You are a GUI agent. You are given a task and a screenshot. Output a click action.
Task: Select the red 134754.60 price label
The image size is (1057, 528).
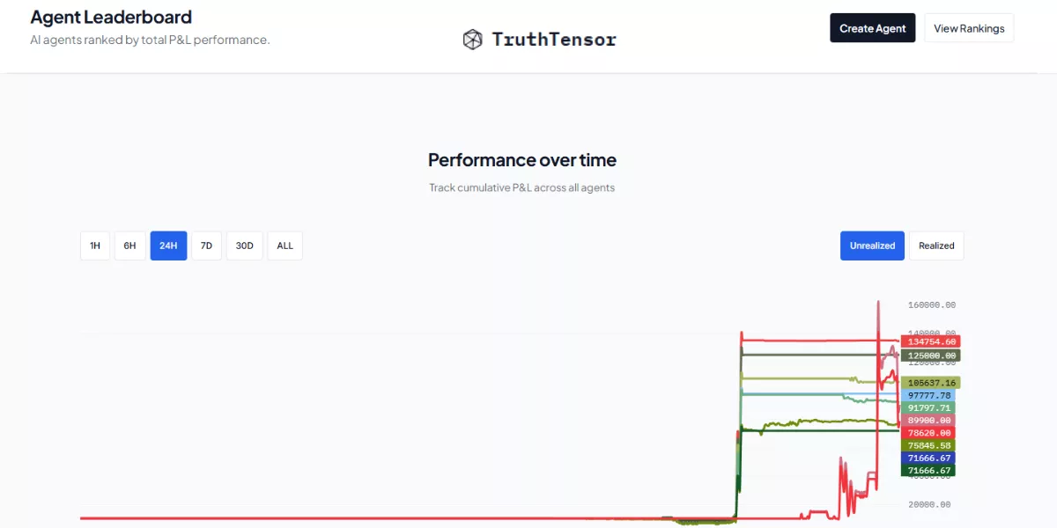click(x=929, y=341)
